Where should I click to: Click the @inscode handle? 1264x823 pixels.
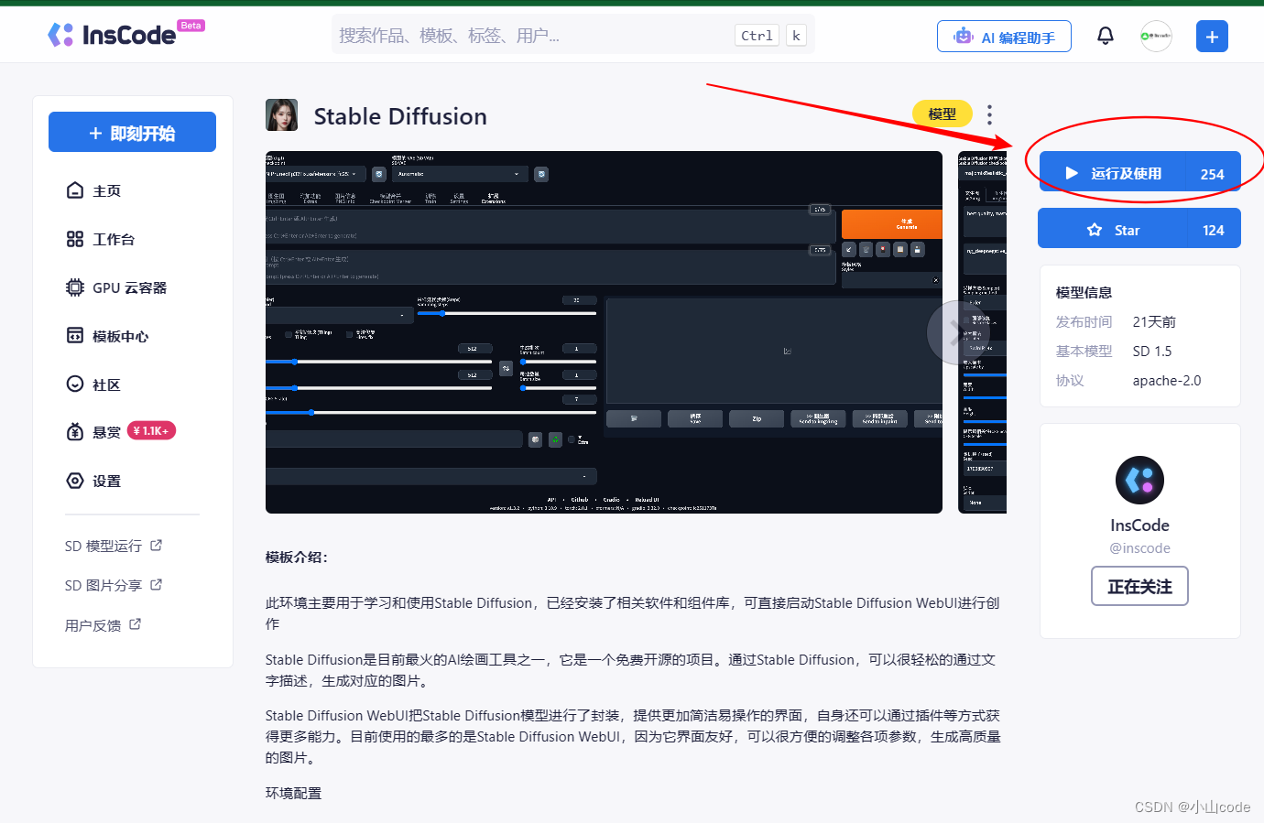[x=1139, y=548]
